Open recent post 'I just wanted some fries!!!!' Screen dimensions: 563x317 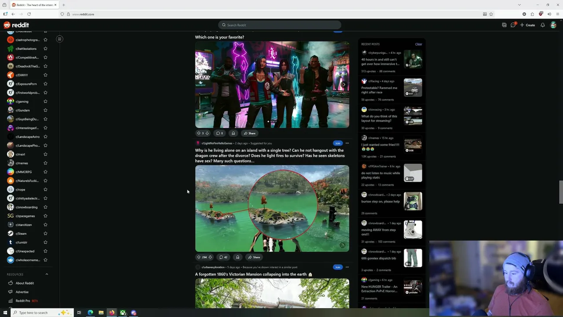point(380,147)
